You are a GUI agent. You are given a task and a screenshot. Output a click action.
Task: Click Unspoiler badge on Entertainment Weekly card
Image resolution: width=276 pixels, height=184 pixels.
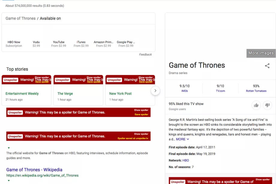coord(10,80)
